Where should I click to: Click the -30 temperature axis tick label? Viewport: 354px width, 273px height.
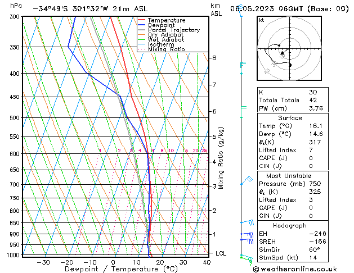(43, 262)
